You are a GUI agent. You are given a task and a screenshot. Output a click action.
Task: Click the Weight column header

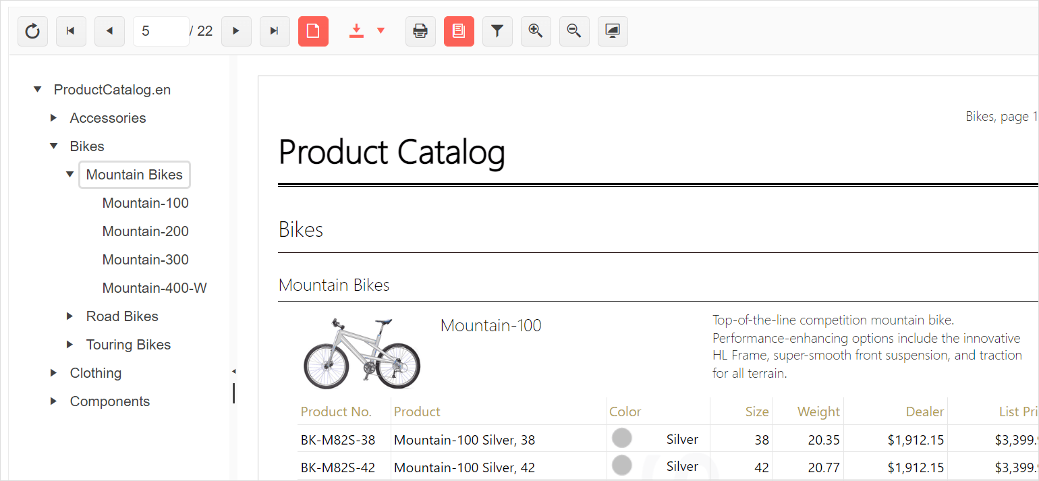[818, 412]
